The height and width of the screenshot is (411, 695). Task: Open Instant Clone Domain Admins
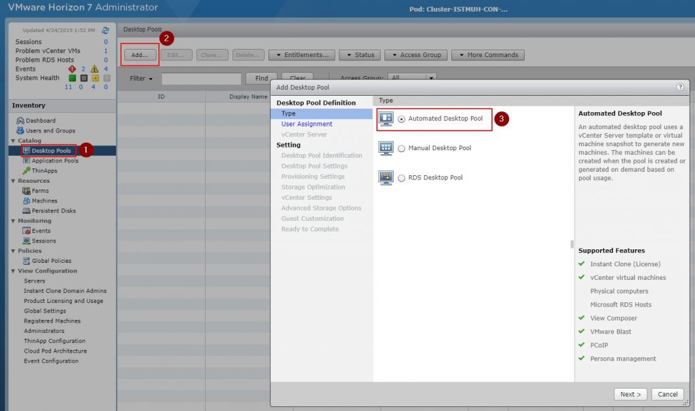pos(65,291)
